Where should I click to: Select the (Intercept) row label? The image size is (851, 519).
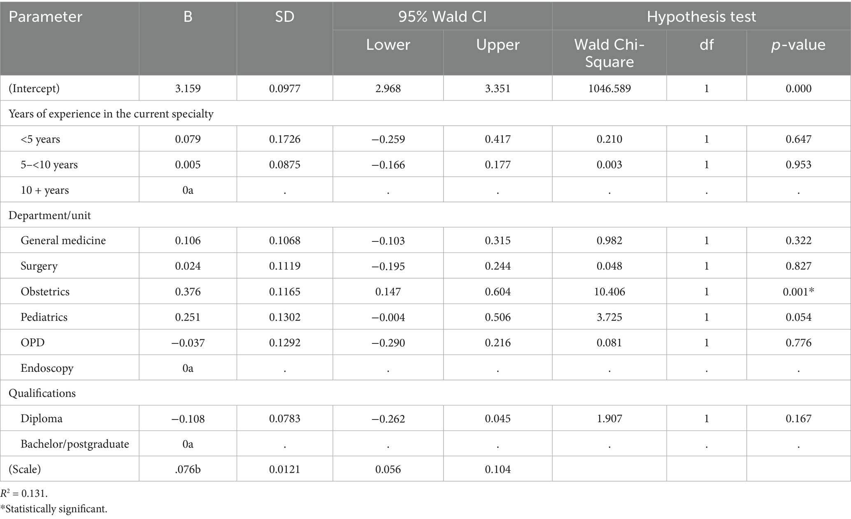(x=34, y=88)
